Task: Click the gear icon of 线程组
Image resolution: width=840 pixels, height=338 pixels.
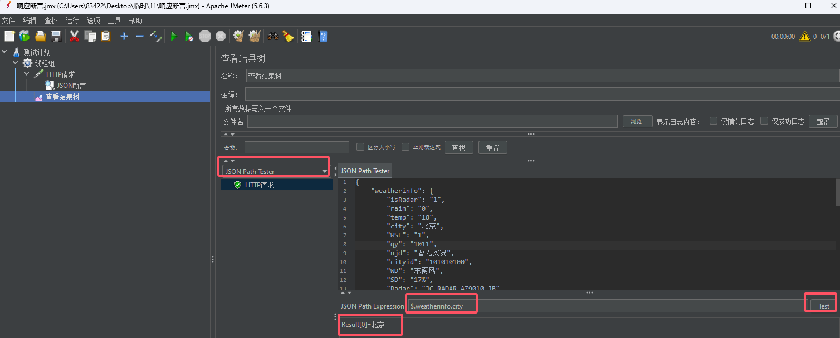Action: click(x=27, y=63)
